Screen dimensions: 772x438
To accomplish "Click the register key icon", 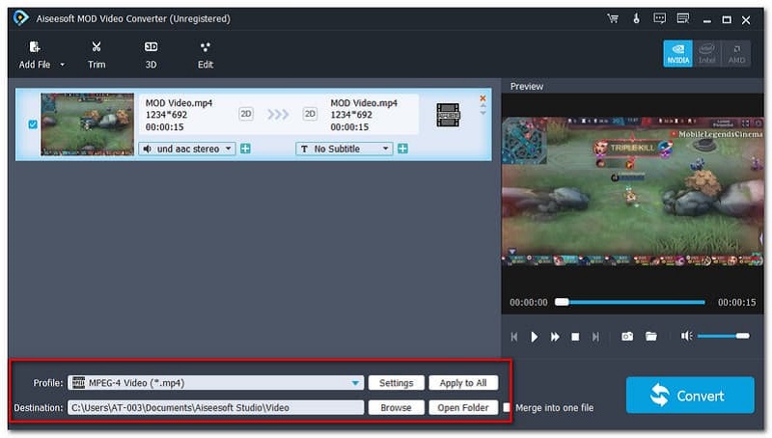I will coord(636,18).
